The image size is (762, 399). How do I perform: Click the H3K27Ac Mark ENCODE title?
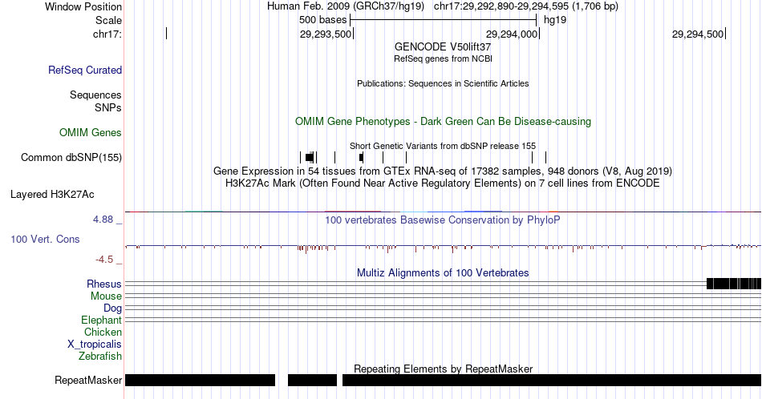pos(443,183)
